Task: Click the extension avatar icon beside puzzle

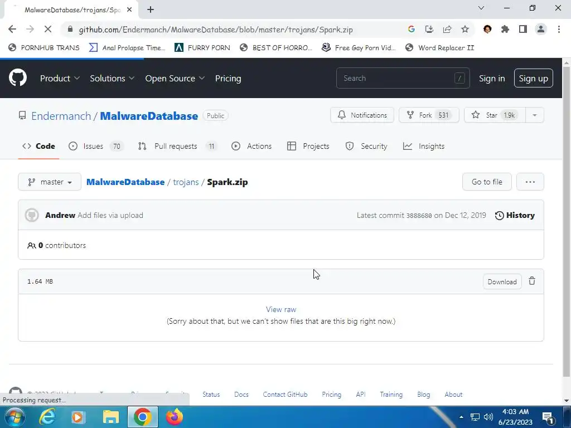Action: tap(487, 30)
